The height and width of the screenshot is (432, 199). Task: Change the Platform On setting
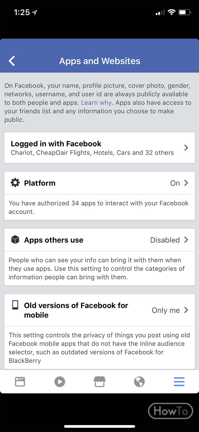coord(175,183)
